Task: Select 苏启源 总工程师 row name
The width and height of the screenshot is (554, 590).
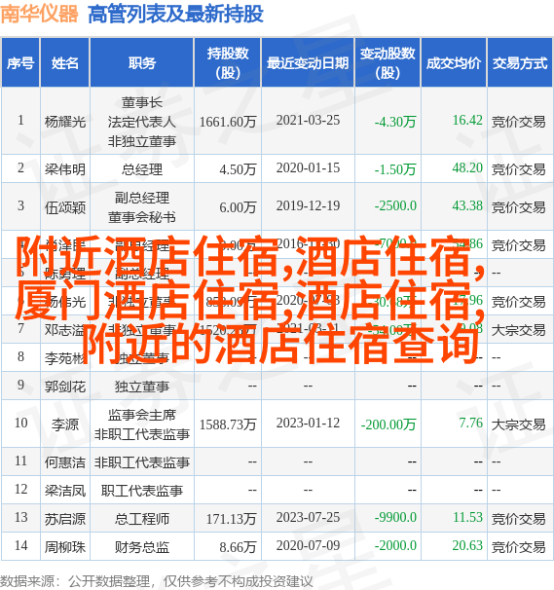Action: (x=64, y=519)
